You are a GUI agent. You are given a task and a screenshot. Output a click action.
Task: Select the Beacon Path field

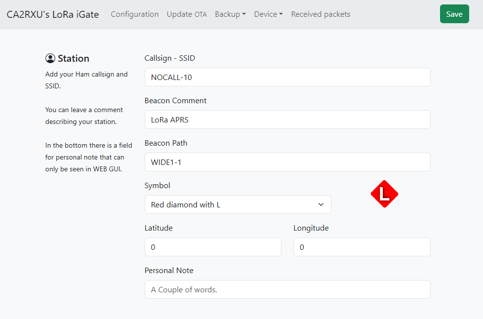[x=287, y=162]
